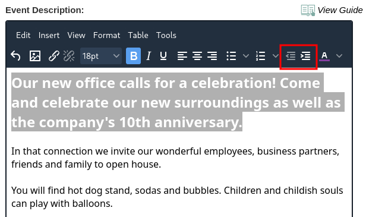Click the paragraph about hot dog stand
Viewport: 366px width, 217px height.
177,197
